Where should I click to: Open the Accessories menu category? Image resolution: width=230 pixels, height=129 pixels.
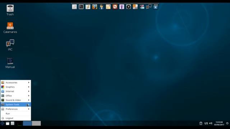[x=15, y=82]
